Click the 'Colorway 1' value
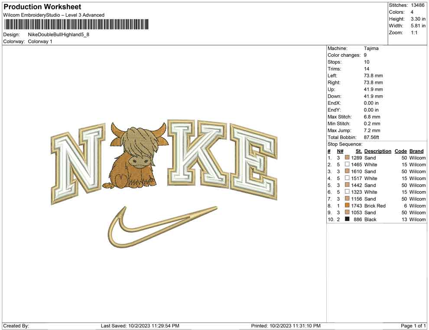Screen dimensions: 429x330 pyautogui.click(x=40, y=41)
